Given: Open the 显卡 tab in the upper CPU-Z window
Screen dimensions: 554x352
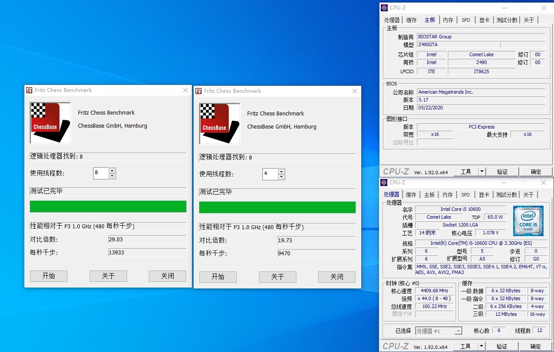Looking at the screenshot, I should [484, 20].
